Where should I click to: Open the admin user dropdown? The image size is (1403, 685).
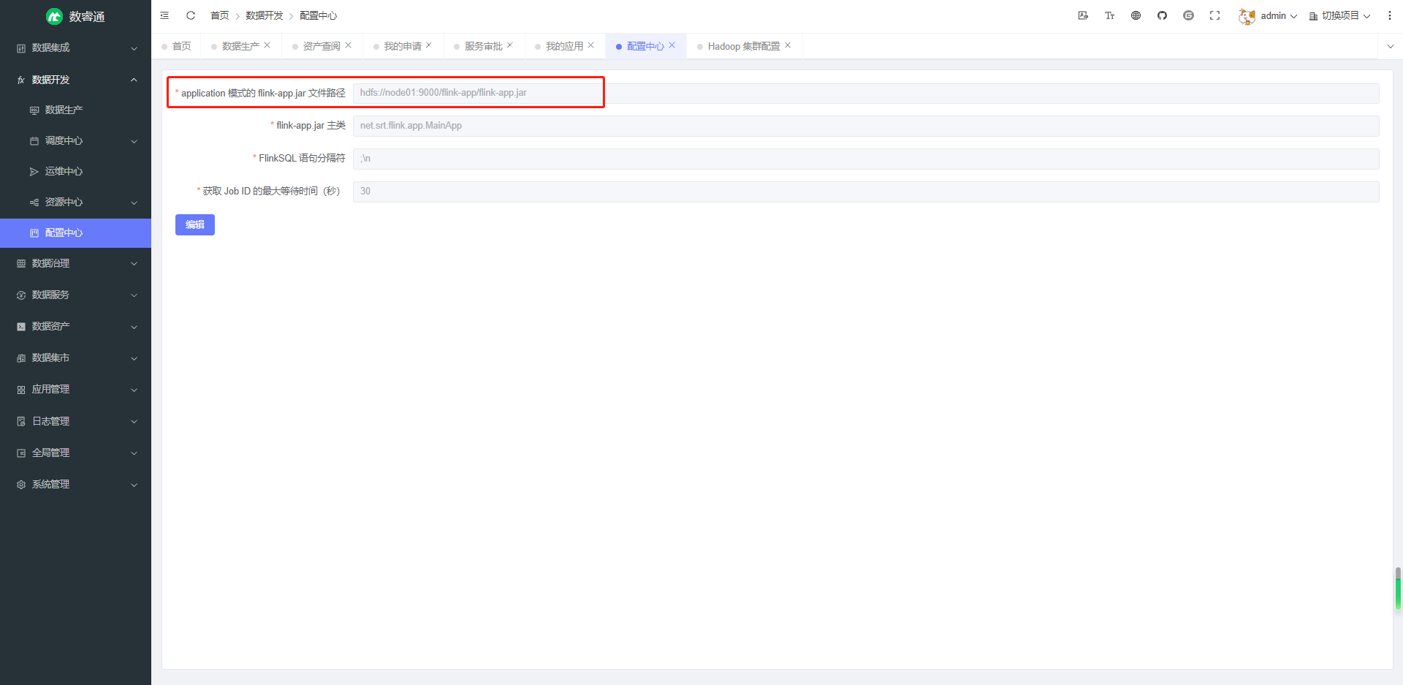(x=1278, y=16)
